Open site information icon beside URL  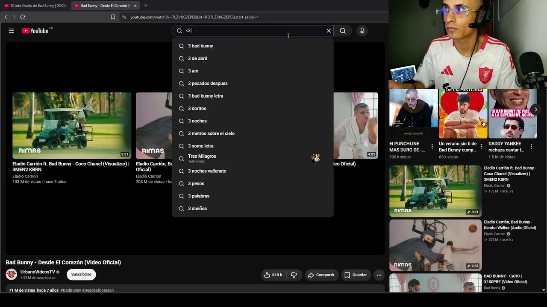(124, 17)
